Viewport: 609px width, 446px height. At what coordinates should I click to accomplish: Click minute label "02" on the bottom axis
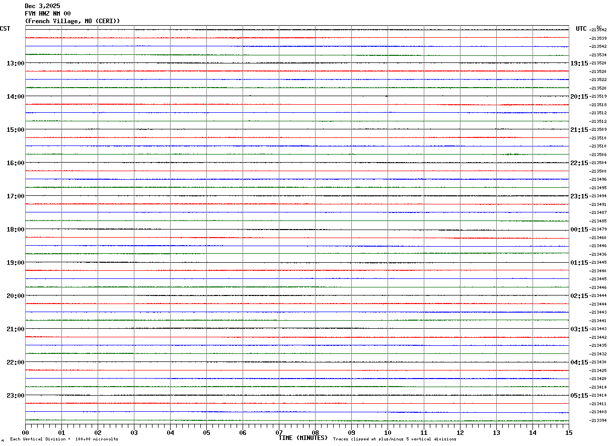(x=98, y=432)
